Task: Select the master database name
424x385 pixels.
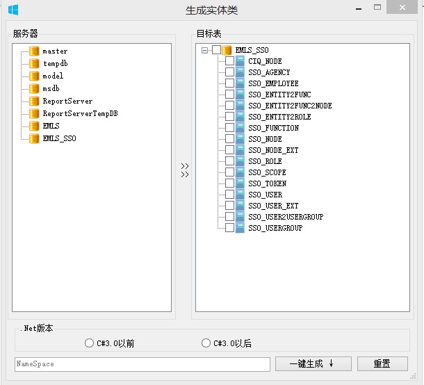Action: tap(55, 51)
